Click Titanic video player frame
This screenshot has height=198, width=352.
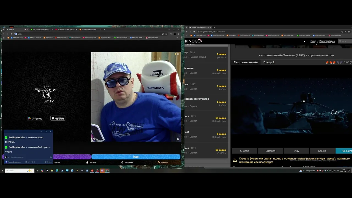pos(291,106)
